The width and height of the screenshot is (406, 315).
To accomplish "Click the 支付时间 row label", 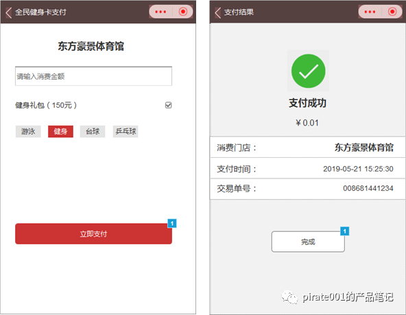I will point(237,169).
